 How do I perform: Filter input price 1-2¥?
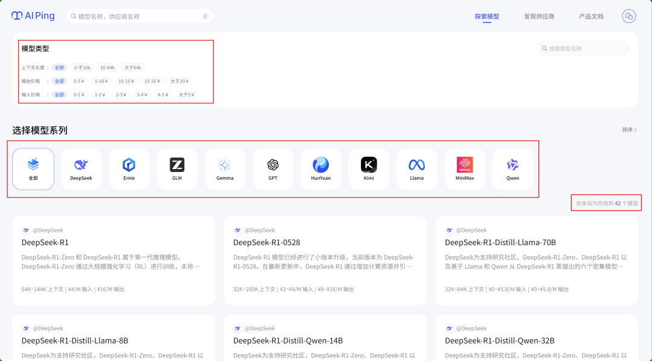[100, 95]
